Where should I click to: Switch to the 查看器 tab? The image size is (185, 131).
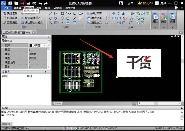(17, 8)
